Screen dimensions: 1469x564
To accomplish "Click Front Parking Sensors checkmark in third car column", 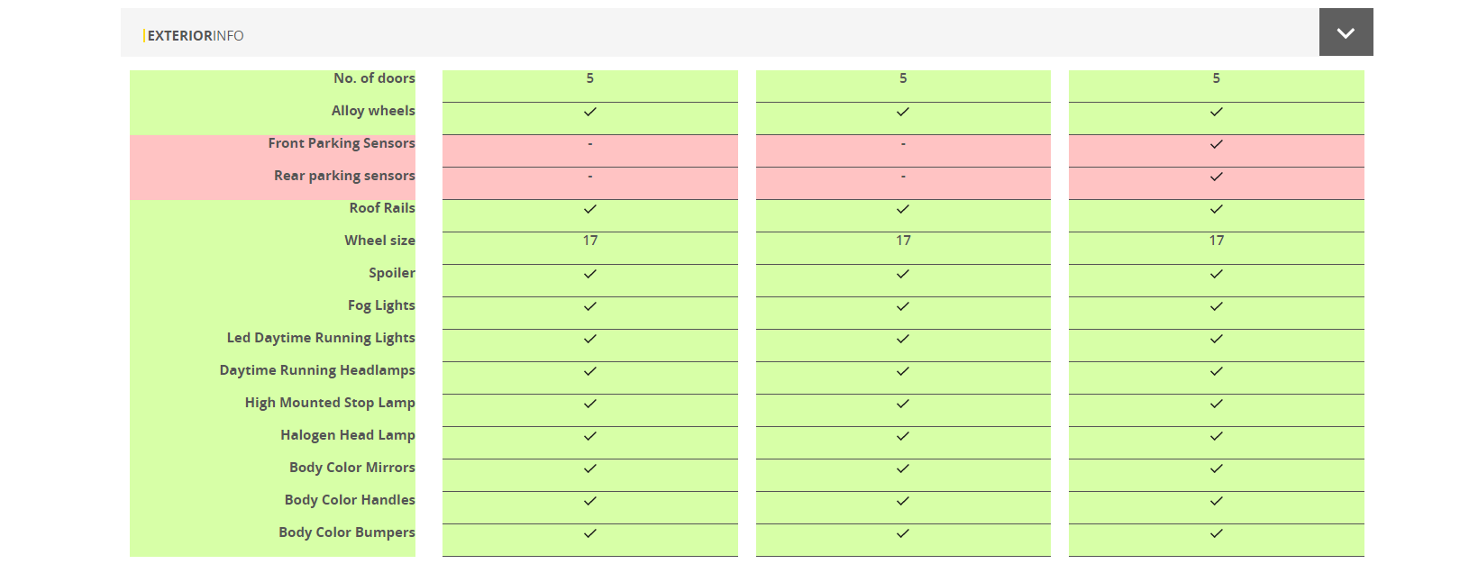I will 1216,144.
